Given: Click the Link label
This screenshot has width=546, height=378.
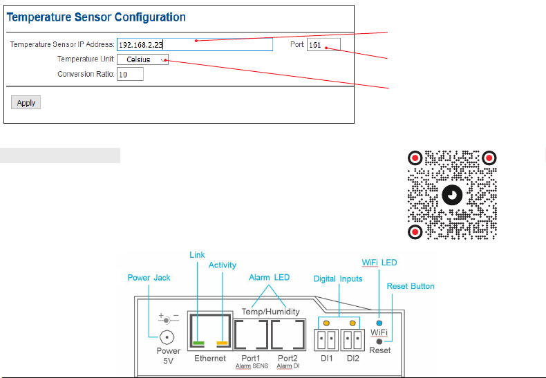Looking at the screenshot, I should pyautogui.click(x=197, y=255).
